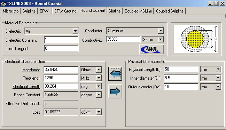Open the CPW tab
The width and height of the screenshot is (226, 130).
44,11
